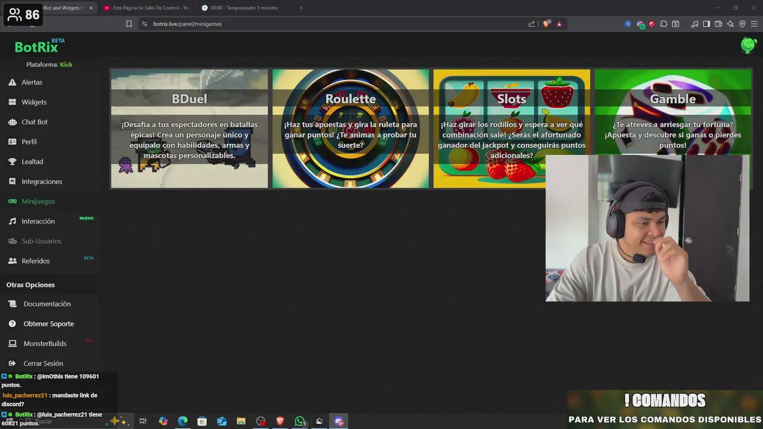Open the Perfil page
Image resolution: width=763 pixels, height=429 pixels.
coord(29,142)
